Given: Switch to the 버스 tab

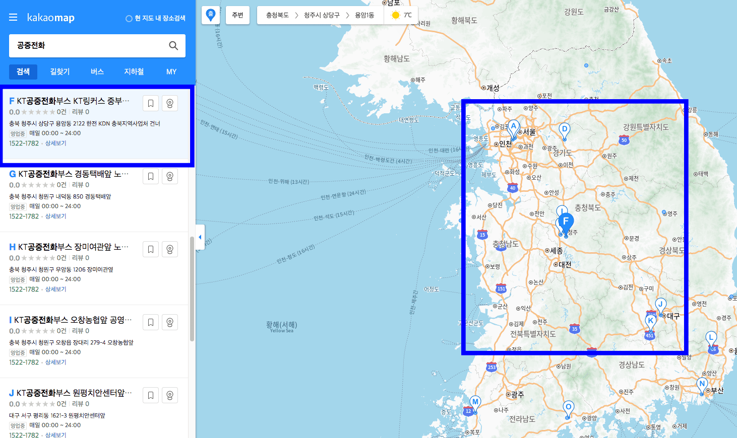Looking at the screenshot, I should point(97,71).
